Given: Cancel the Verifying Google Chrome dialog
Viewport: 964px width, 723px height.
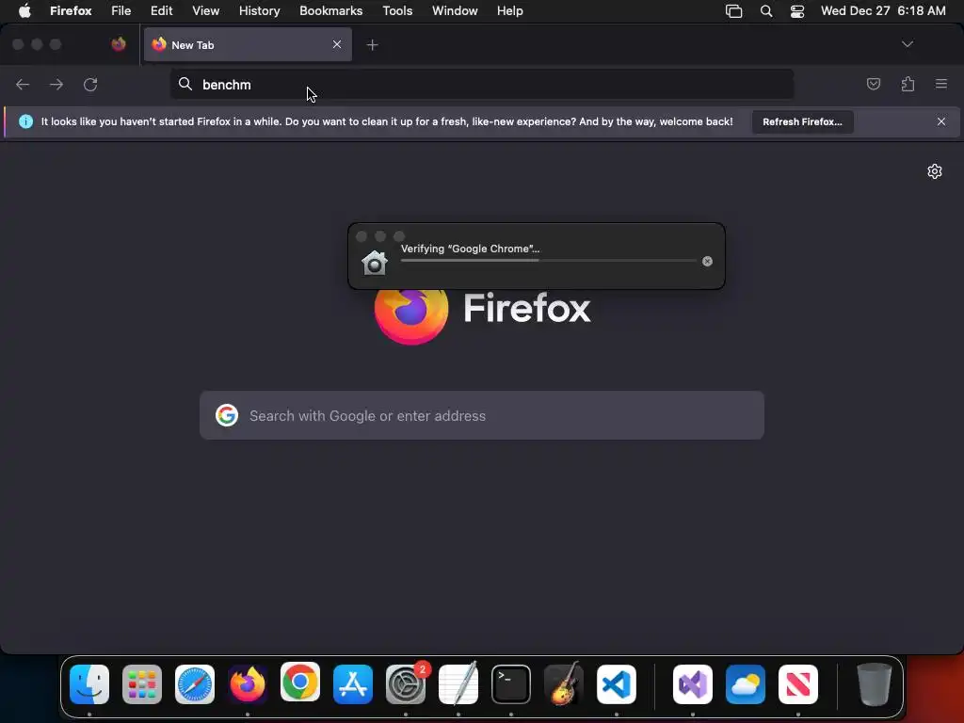Looking at the screenshot, I should pyautogui.click(x=707, y=262).
